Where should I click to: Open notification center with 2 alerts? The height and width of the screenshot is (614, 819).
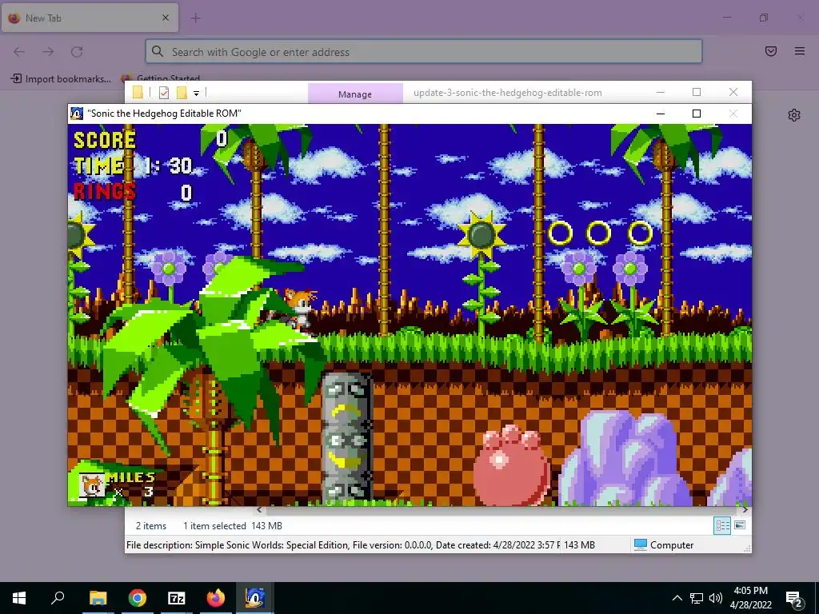(794, 599)
